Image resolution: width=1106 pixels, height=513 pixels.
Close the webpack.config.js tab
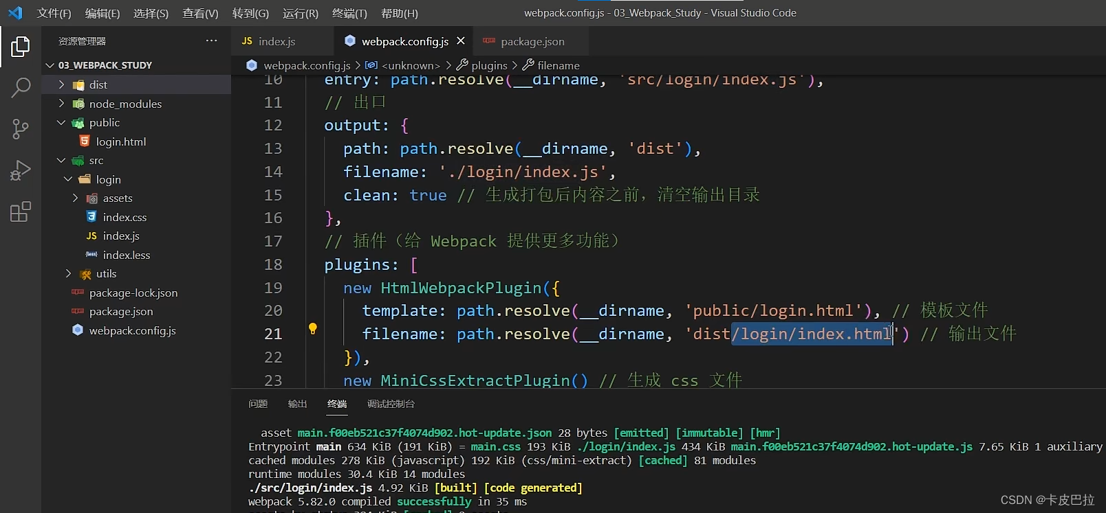click(x=461, y=41)
